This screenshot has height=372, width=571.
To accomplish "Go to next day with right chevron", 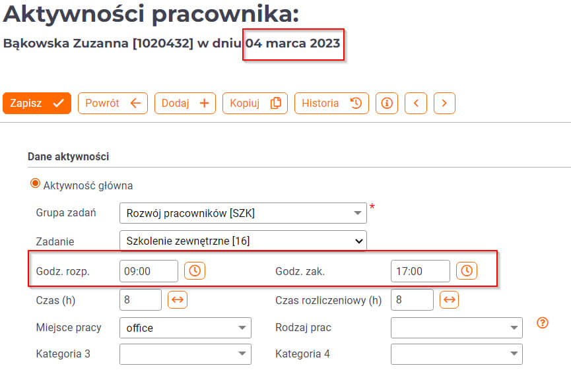I will (x=444, y=103).
